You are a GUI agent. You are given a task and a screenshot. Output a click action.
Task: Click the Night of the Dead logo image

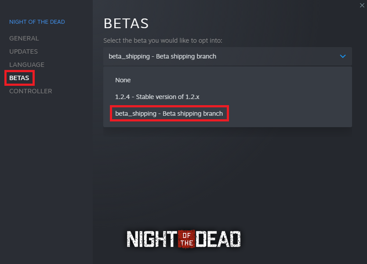pyautogui.click(x=184, y=239)
